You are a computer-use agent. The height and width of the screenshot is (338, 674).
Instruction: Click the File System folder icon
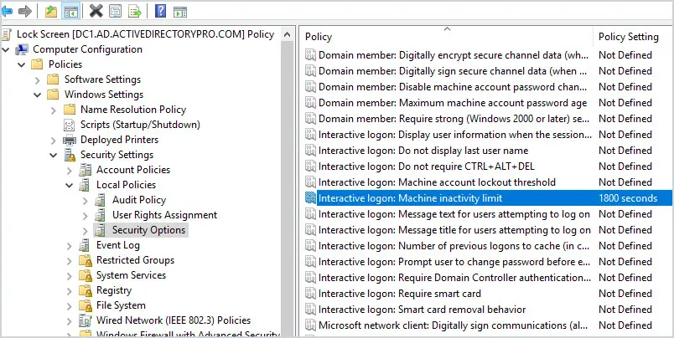click(x=86, y=305)
